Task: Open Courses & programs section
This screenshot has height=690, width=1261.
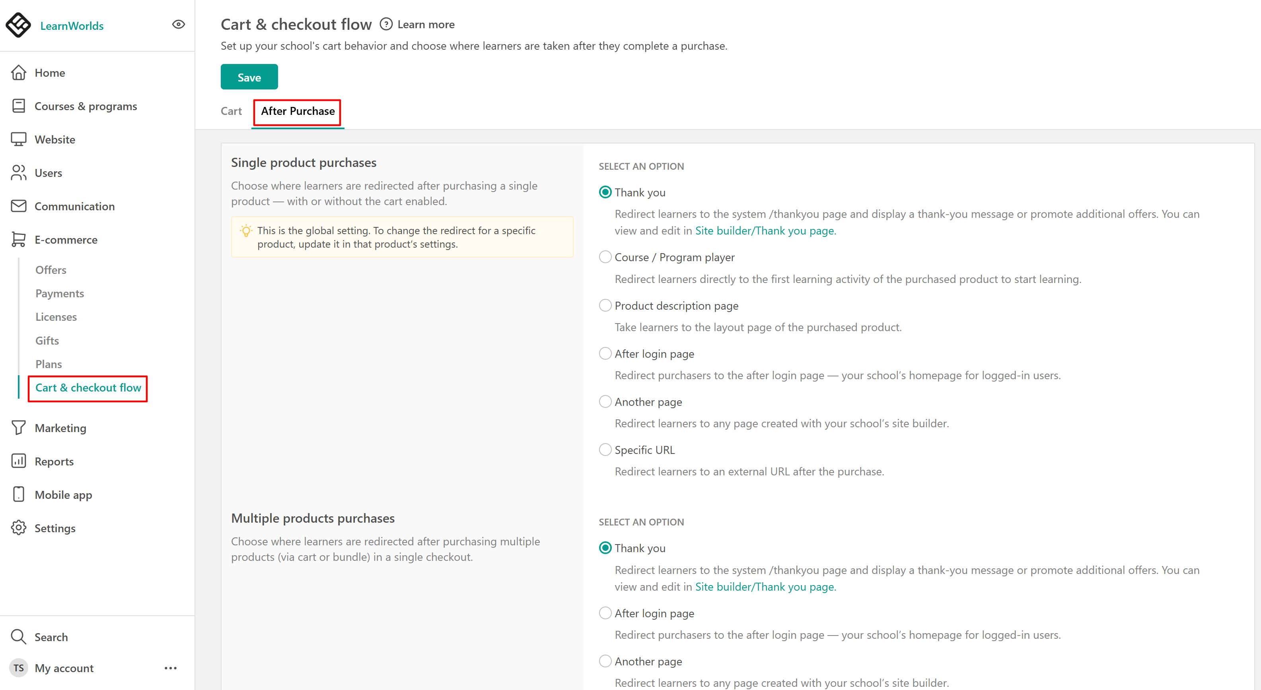Action: pos(85,106)
